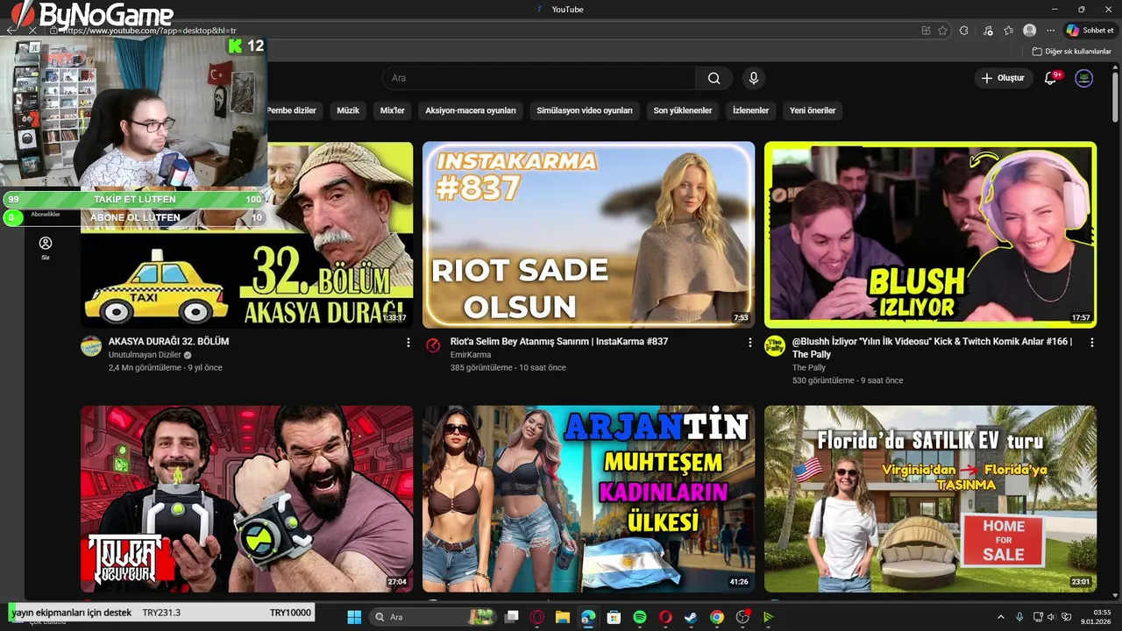Click the scrollbar up arrow
The image size is (1122, 631).
pyautogui.click(x=1115, y=67)
